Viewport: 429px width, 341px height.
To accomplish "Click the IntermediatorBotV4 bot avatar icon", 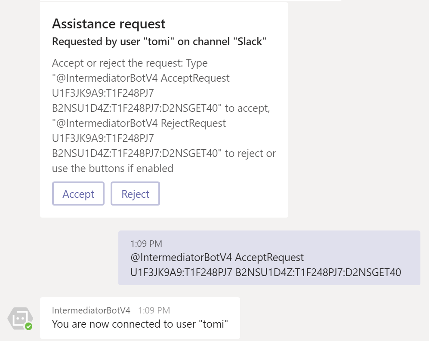I will (19, 319).
